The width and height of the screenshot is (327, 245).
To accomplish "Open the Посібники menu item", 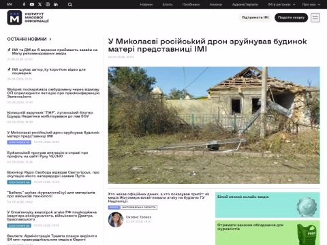I will click(x=191, y=5).
